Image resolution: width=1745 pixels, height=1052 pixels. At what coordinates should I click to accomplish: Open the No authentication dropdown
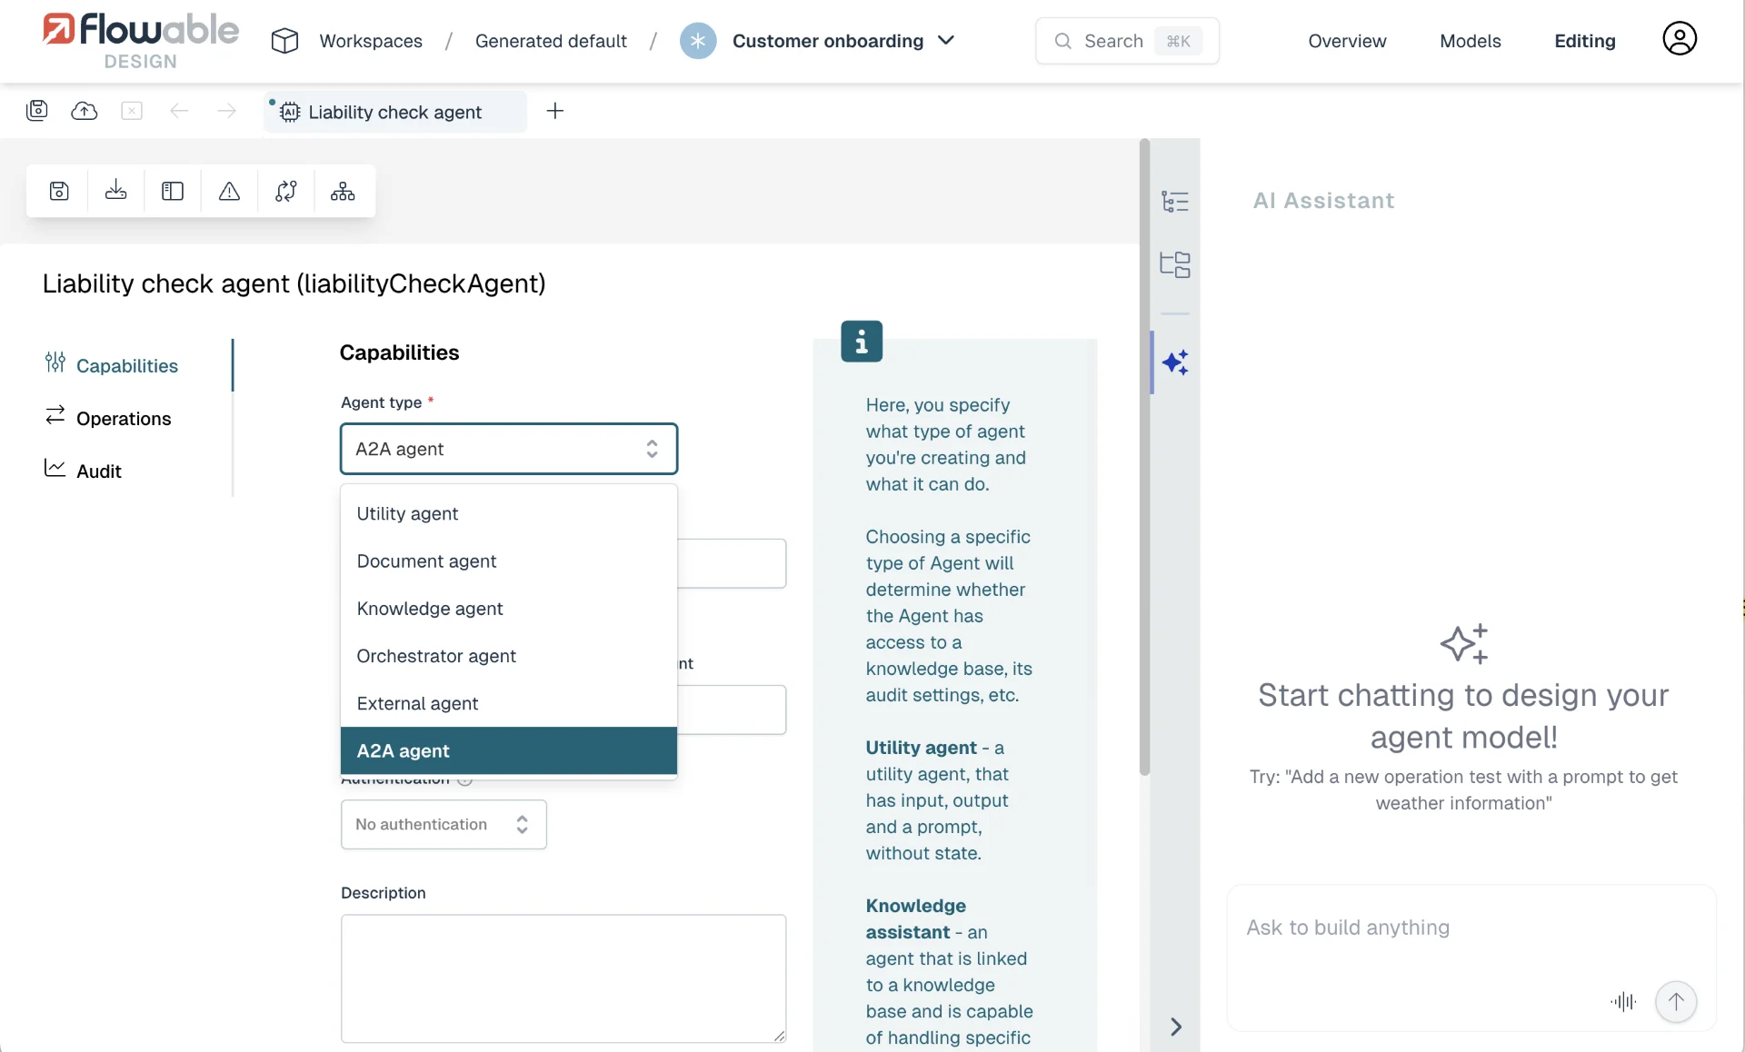click(x=444, y=824)
